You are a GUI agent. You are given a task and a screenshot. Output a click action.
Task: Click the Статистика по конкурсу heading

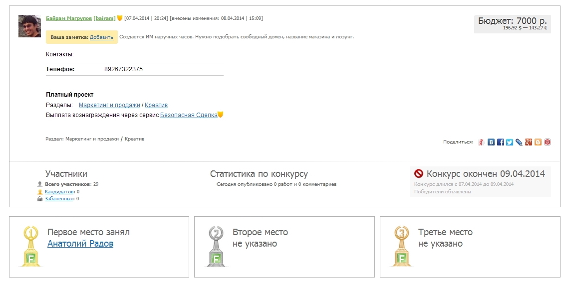[x=259, y=174]
